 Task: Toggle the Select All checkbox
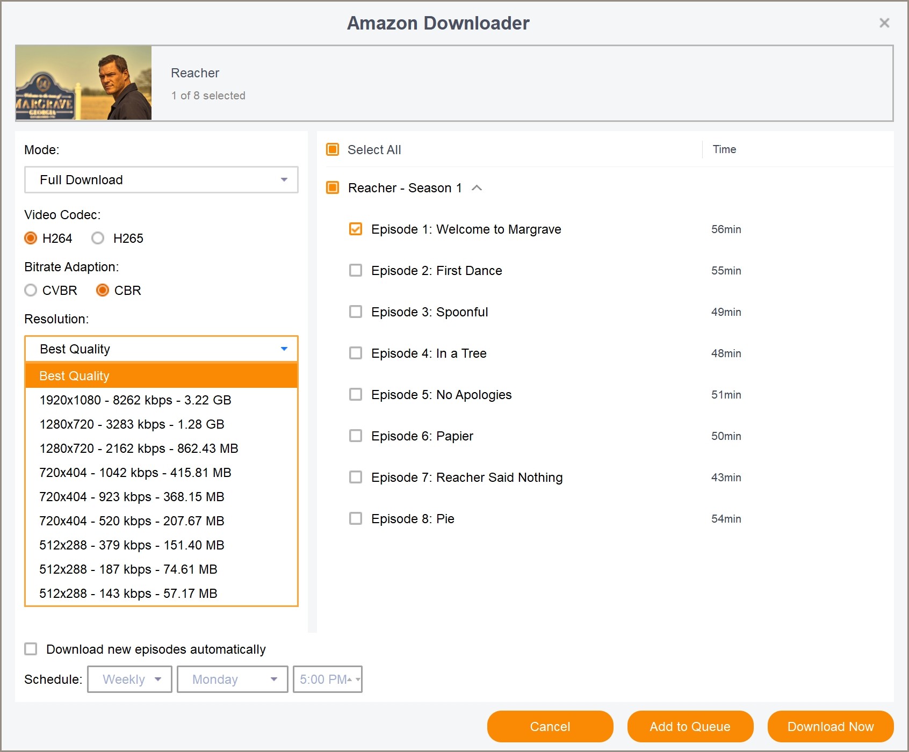(333, 150)
